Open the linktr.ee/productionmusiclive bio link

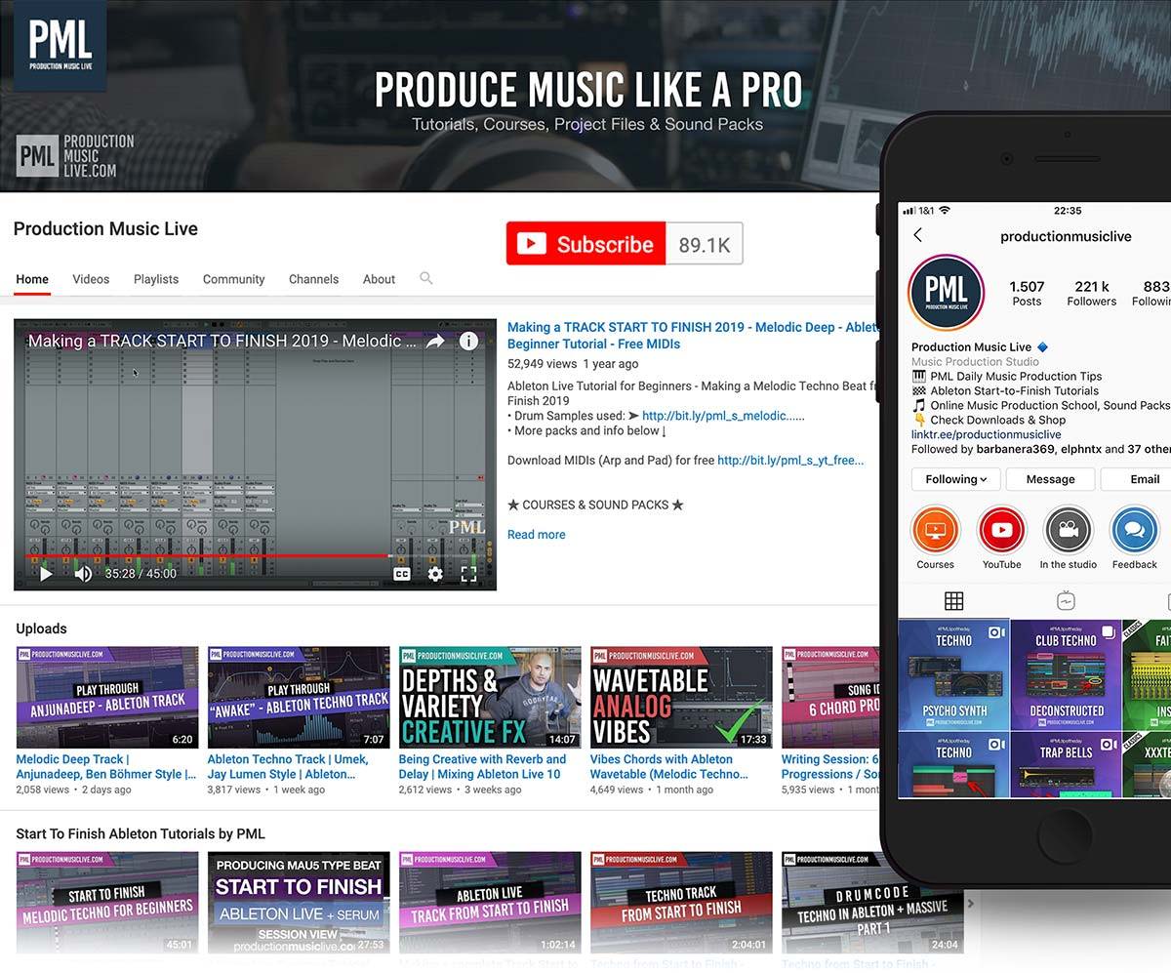[x=987, y=434]
